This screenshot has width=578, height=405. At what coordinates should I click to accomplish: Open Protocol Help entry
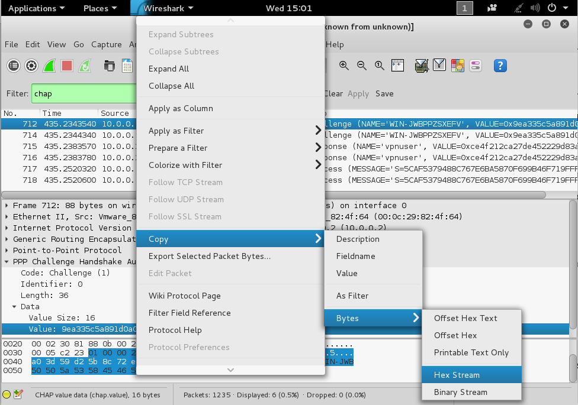click(230, 330)
